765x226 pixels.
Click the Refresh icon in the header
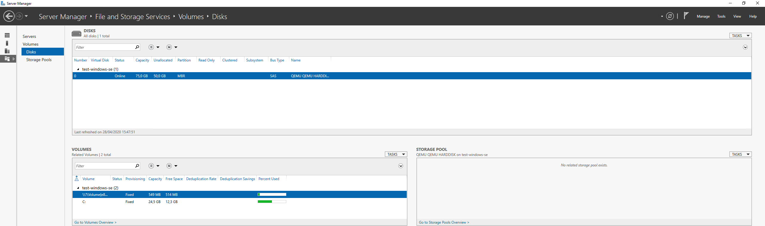[670, 16]
